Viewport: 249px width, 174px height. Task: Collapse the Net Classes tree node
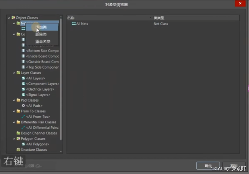coord(14,23)
